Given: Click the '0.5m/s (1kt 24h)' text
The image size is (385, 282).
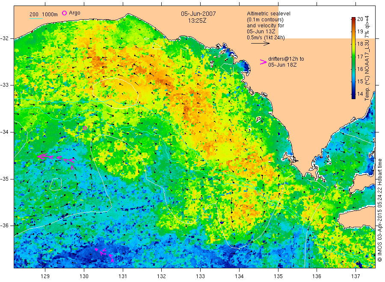Looking at the screenshot, I should [266, 38].
